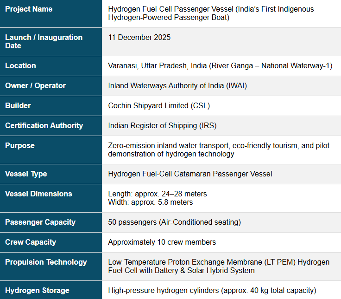Click the 'Location' row label

pos(20,66)
